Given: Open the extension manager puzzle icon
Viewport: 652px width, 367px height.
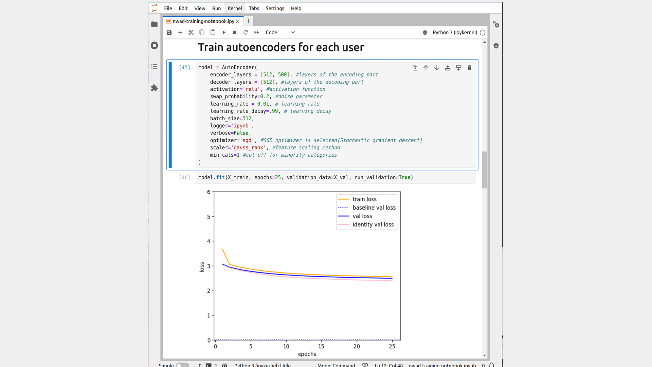Looking at the screenshot, I should coord(155,88).
